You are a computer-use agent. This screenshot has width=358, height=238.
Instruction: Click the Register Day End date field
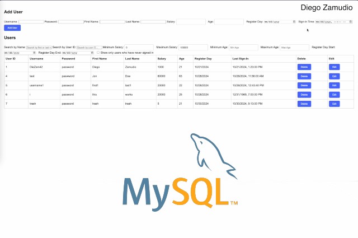pos(78,53)
